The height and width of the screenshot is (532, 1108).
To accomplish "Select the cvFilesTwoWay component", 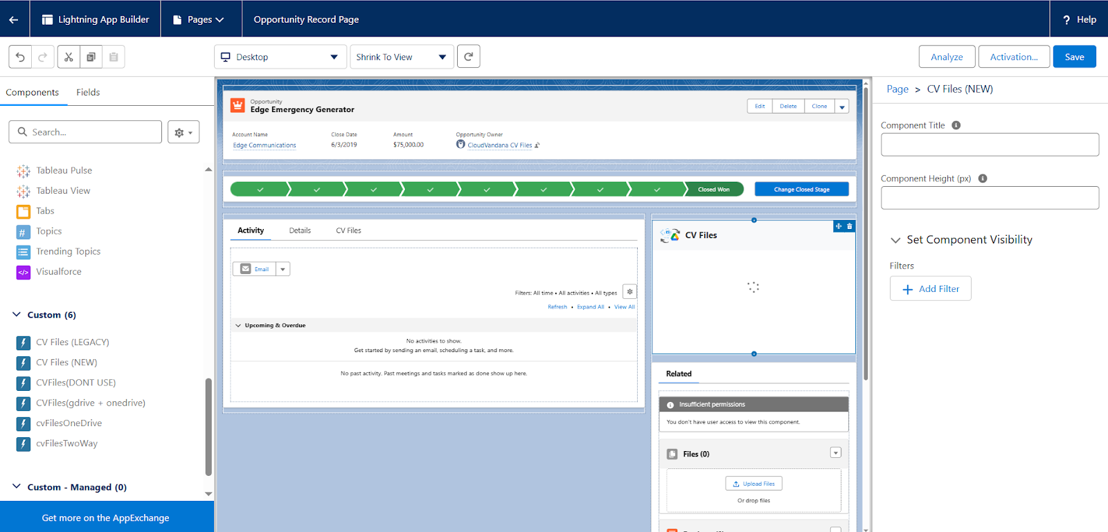I will (x=66, y=443).
